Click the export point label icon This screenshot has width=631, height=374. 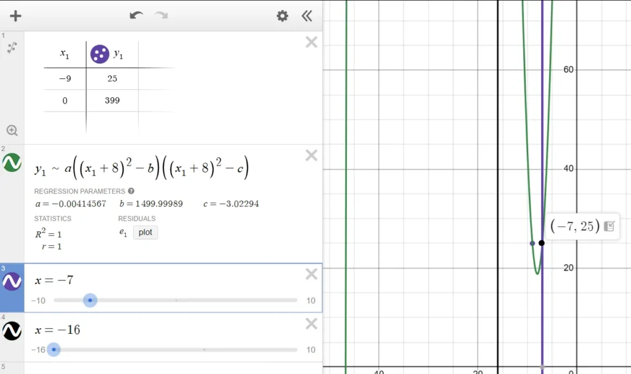coord(609,226)
